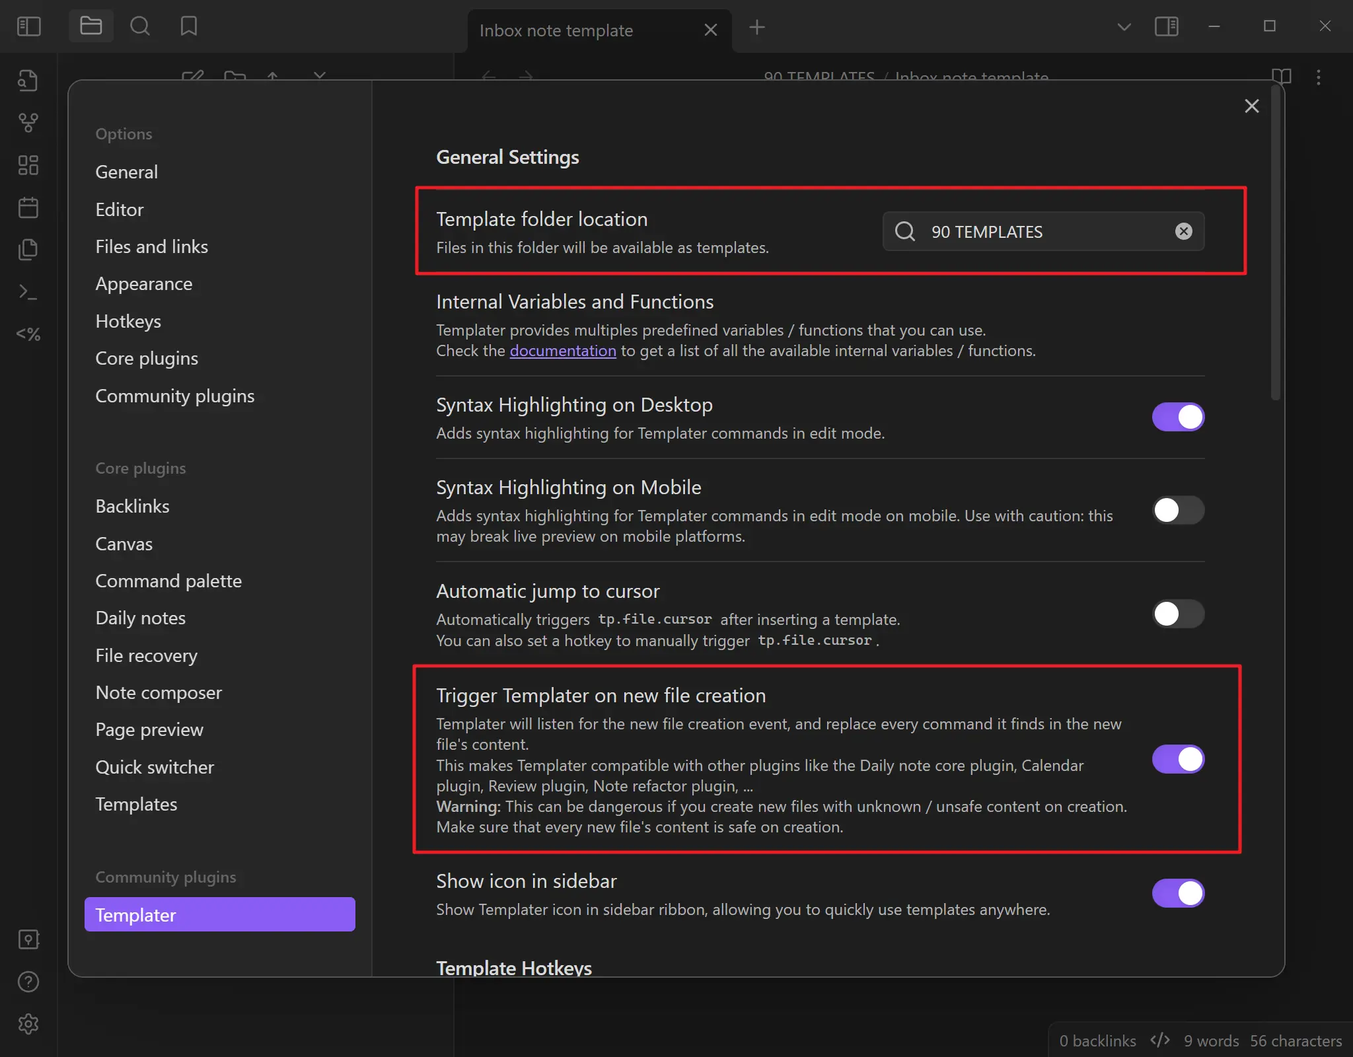
Task: Disable Syntax Highlighting on Desktop
Action: click(1178, 417)
